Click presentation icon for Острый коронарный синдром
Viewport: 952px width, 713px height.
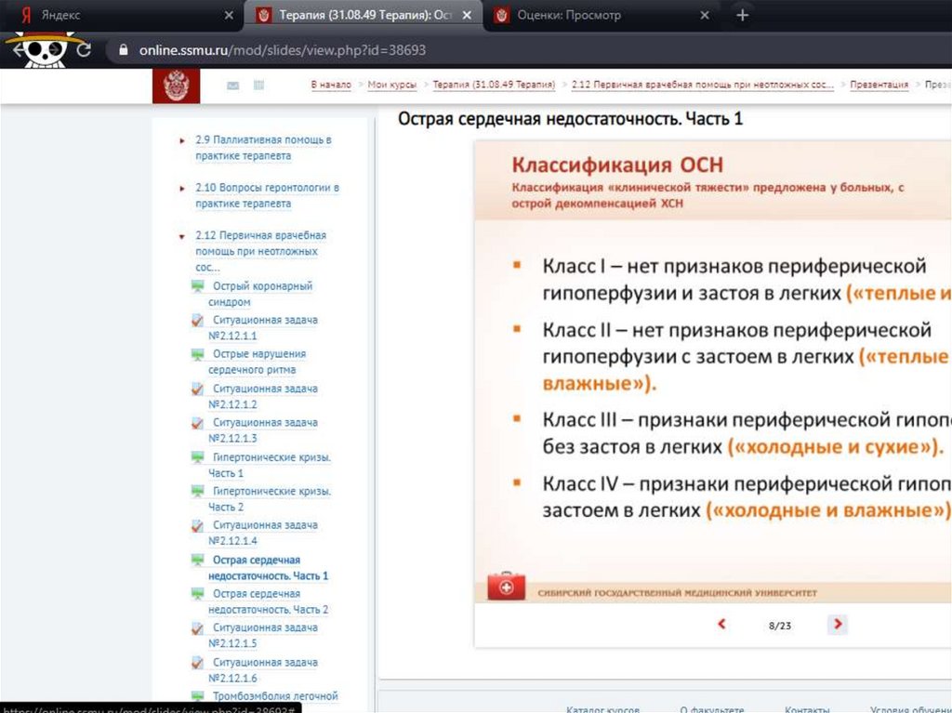click(x=197, y=286)
